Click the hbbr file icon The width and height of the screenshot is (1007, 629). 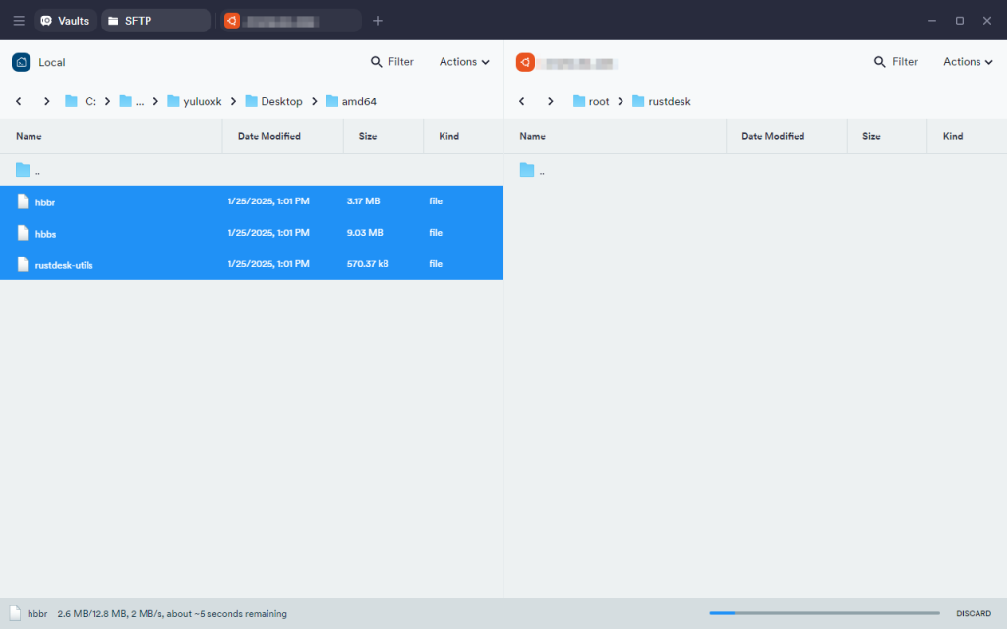(x=23, y=201)
